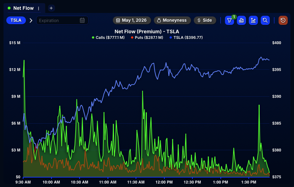294x187 pixels.
Task: Click the $390 price axis label
Action: point(277,96)
